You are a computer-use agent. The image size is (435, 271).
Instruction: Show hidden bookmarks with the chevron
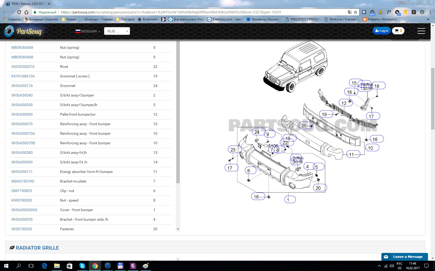pyautogui.click(x=428, y=19)
